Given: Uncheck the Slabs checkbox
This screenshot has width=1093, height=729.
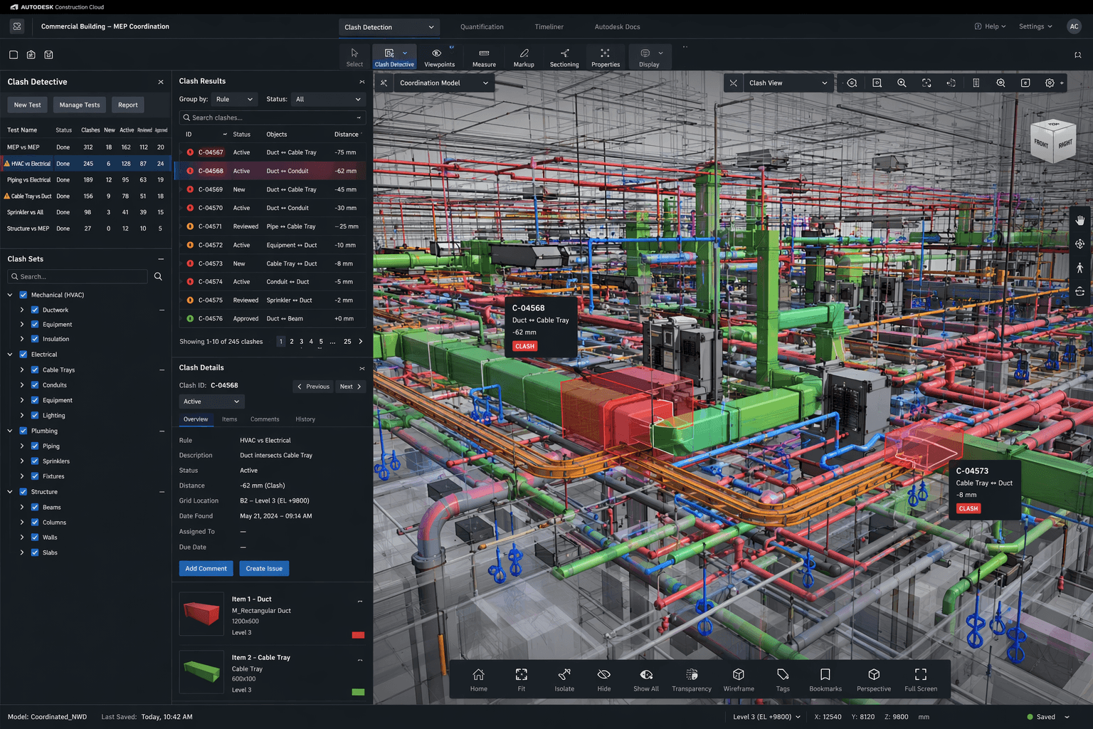Looking at the screenshot, I should pos(35,552).
